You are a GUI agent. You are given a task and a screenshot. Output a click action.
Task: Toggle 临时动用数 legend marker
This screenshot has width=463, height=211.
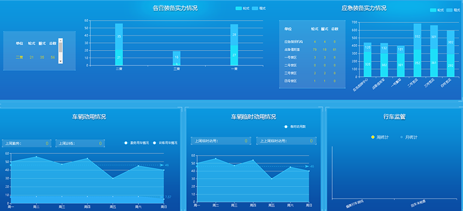285,127
